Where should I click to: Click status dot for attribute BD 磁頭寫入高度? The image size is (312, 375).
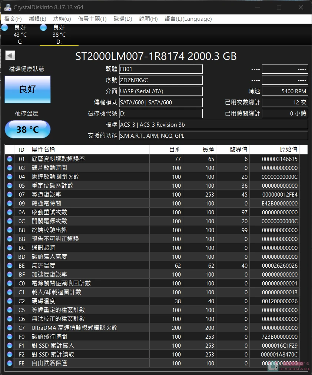[10, 257]
